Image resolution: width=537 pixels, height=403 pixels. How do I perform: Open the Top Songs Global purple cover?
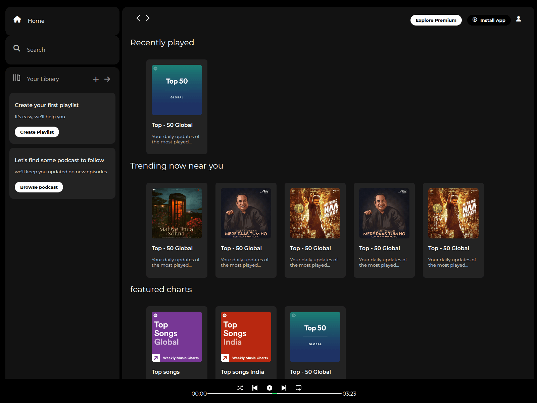[x=177, y=337]
